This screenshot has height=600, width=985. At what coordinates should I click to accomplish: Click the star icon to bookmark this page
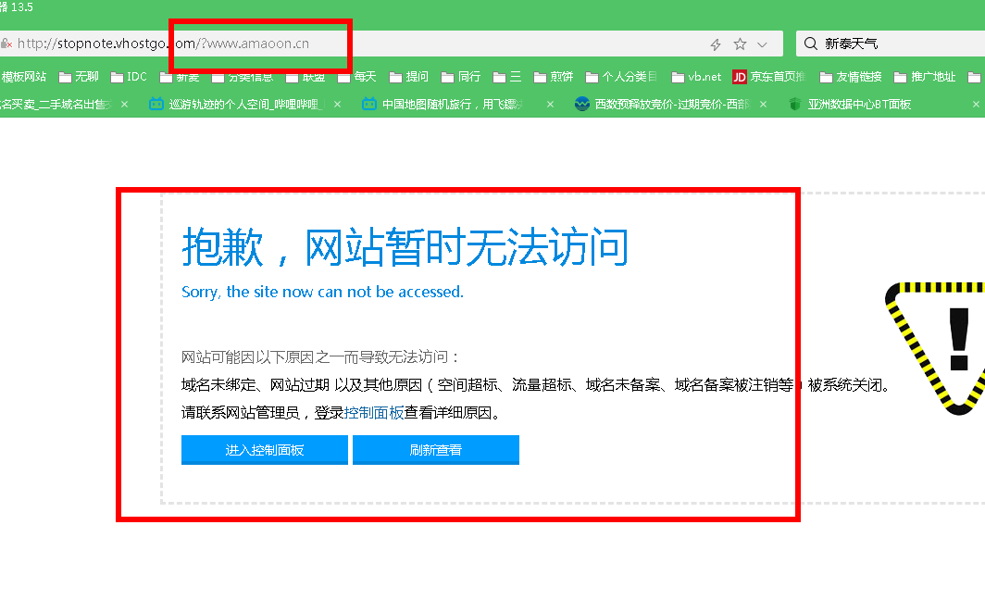coord(738,43)
